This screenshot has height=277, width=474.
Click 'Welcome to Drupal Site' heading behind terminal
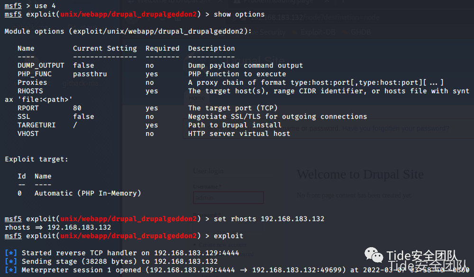(360, 174)
